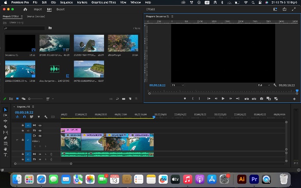Open the Fit zoom level dropdown
The width and height of the screenshot is (301, 188).
click(x=178, y=85)
